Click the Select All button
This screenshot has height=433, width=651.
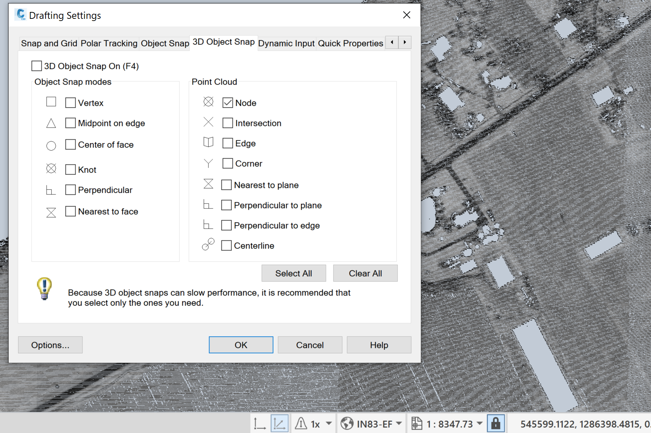[x=293, y=273]
